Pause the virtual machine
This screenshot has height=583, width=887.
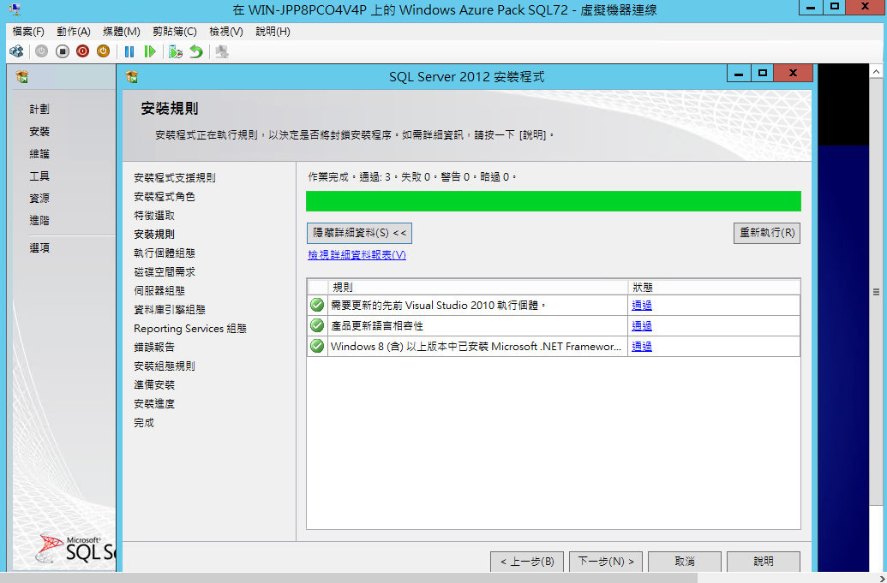129,52
